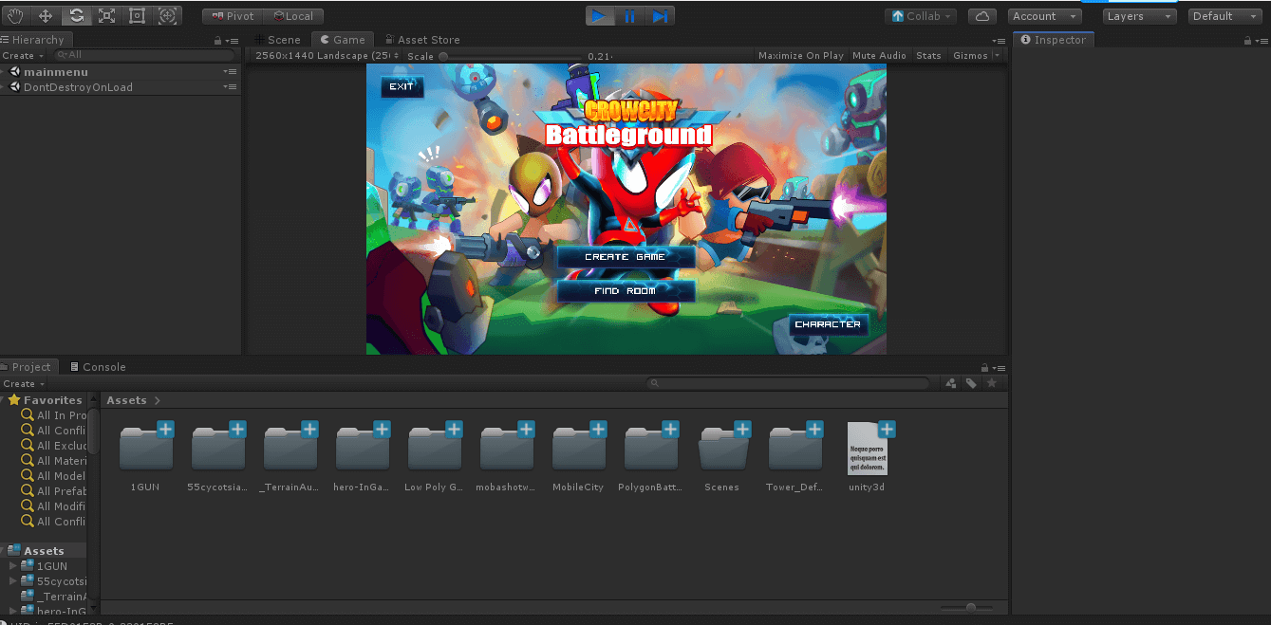Screen dimensions: 1271x625
Task: Select the Hand tool in the toolbar
Action: click(x=15, y=16)
